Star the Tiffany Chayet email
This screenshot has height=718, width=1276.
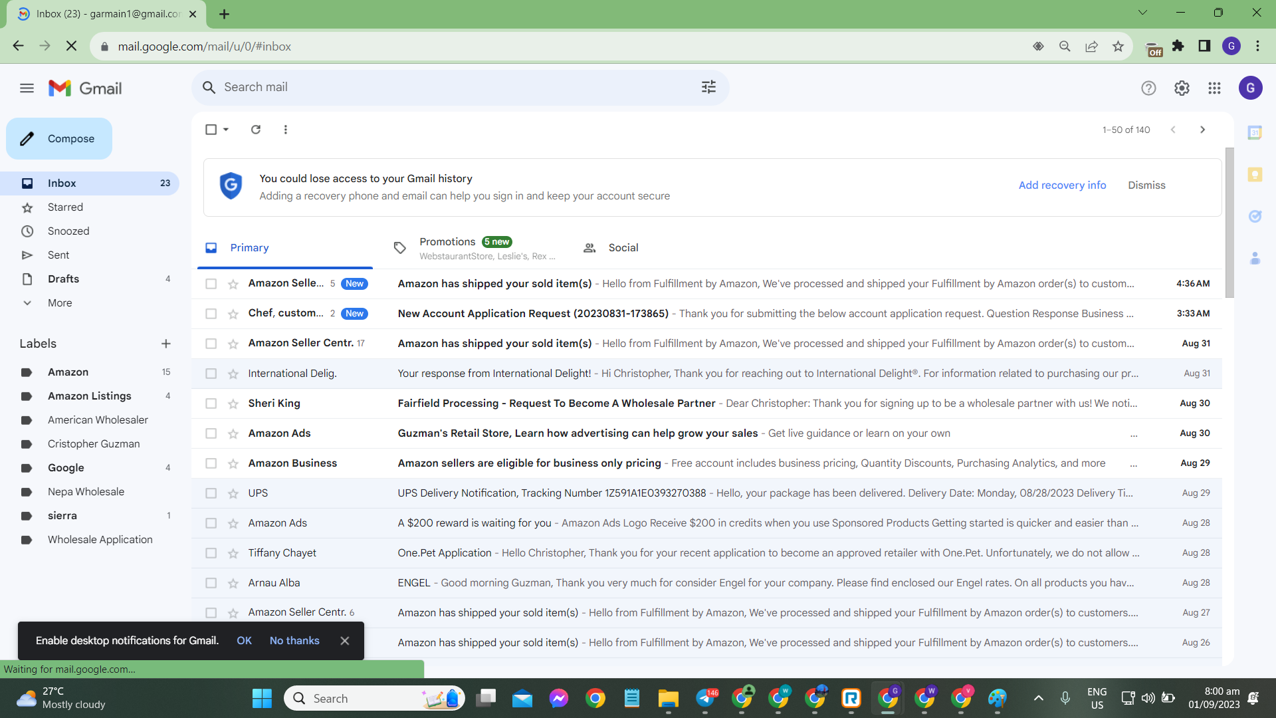coord(233,553)
